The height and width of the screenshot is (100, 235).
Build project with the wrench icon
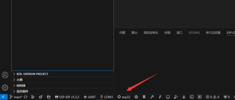click(152, 97)
